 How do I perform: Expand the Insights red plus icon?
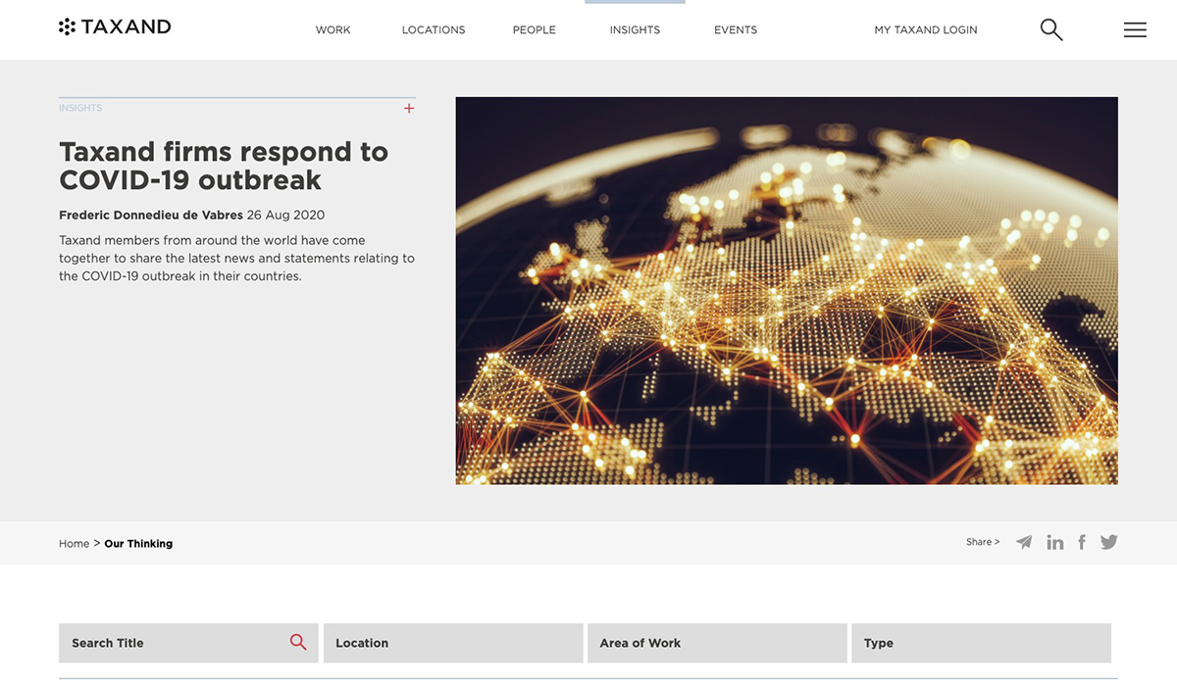click(409, 109)
